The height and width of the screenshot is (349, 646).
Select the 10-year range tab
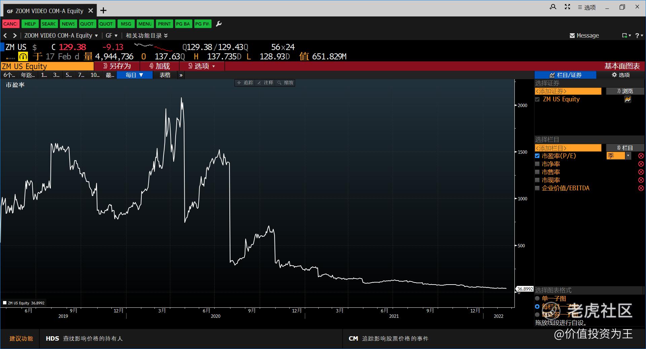[95, 75]
